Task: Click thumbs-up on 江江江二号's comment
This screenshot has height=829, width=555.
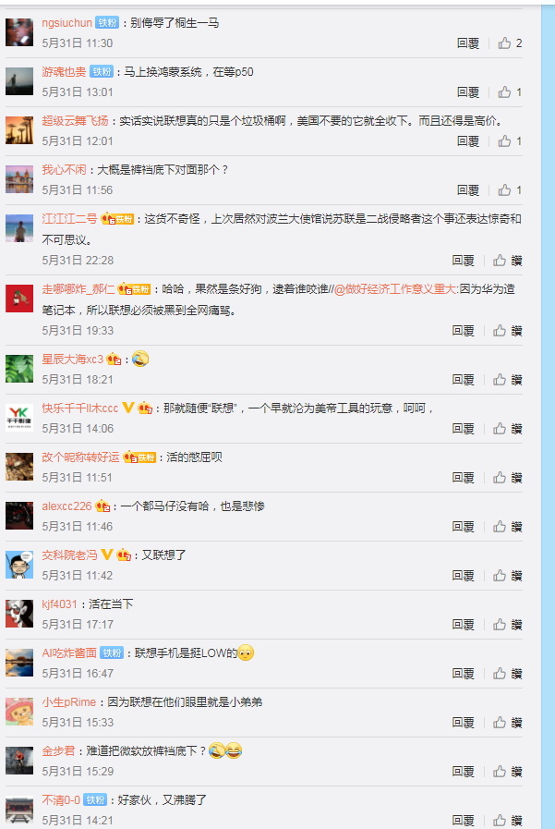Action: [x=500, y=260]
